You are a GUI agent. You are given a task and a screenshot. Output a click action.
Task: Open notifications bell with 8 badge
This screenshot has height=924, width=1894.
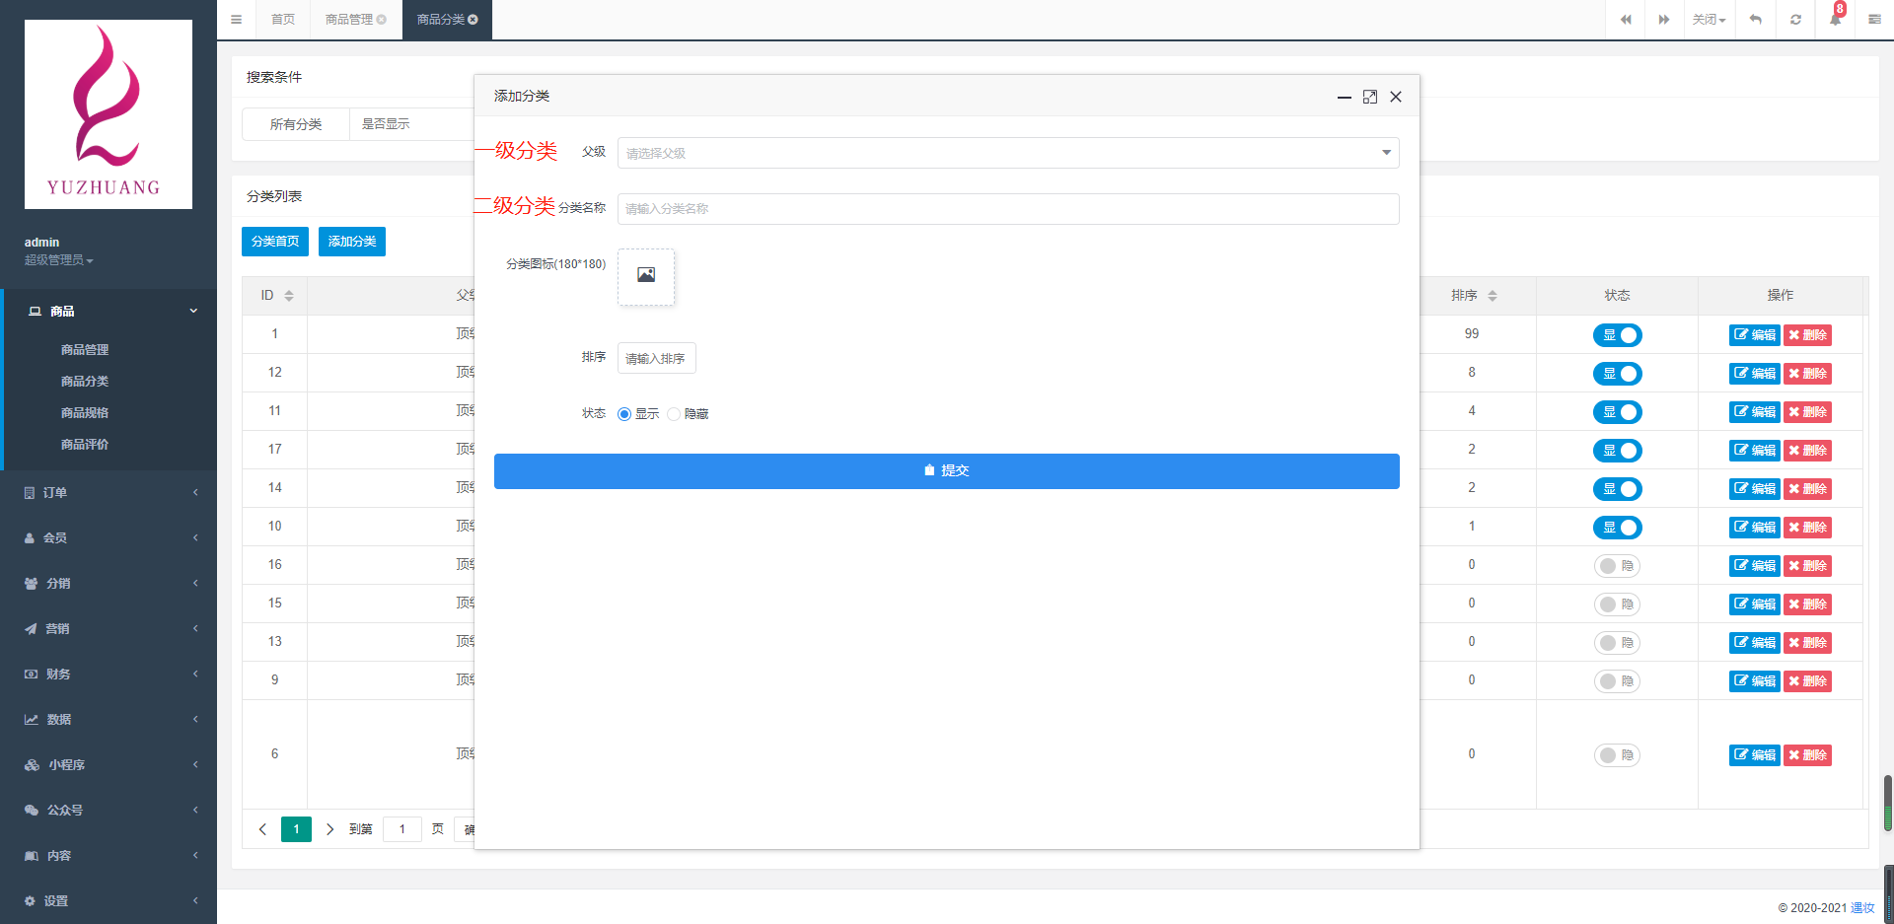coord(1836,18)
